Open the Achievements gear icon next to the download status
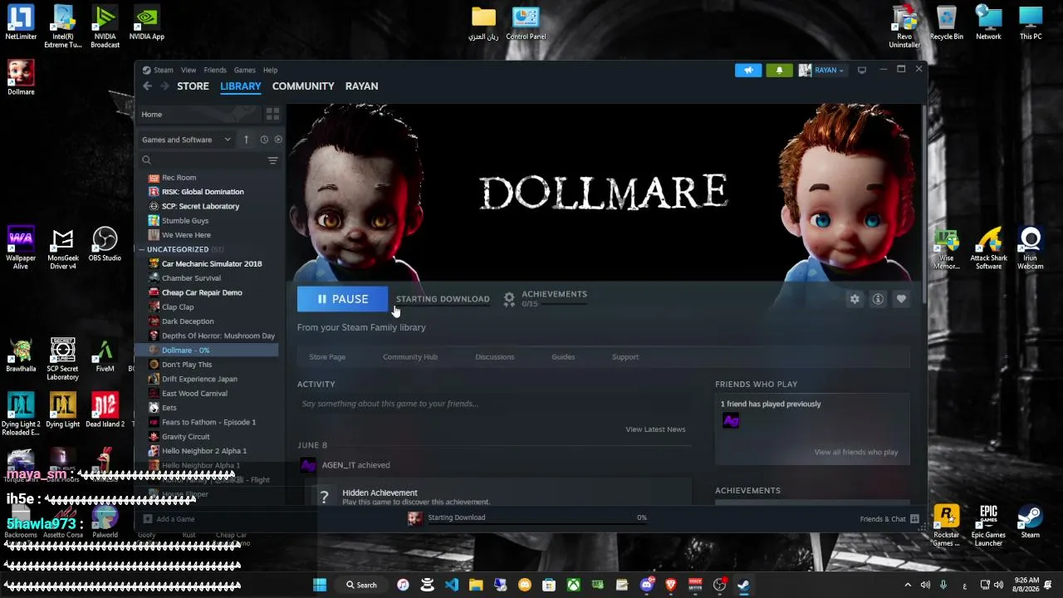 pyautogui.click(x=509, y=299)
